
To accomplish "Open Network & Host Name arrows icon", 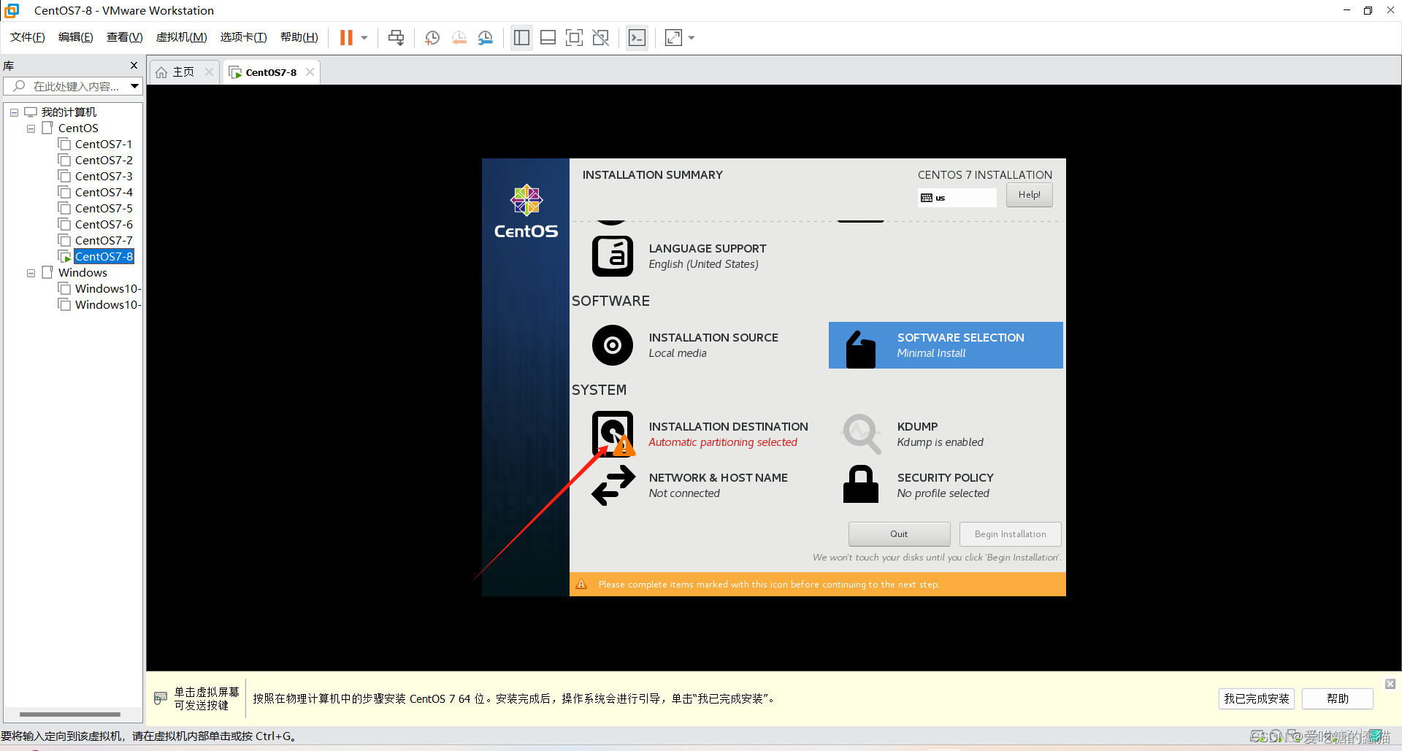I will coord(613,485).
